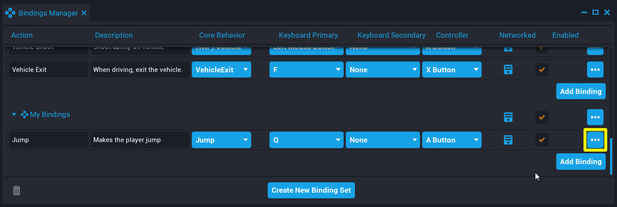
Task: Disable the My Bindings set checkbox
Action: (x=541, y=117)
